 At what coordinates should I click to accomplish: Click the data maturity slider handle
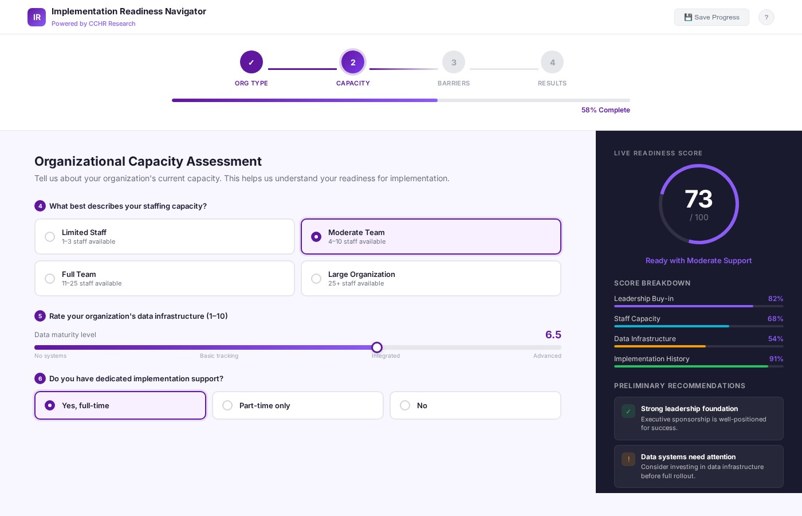pos(377,347)
